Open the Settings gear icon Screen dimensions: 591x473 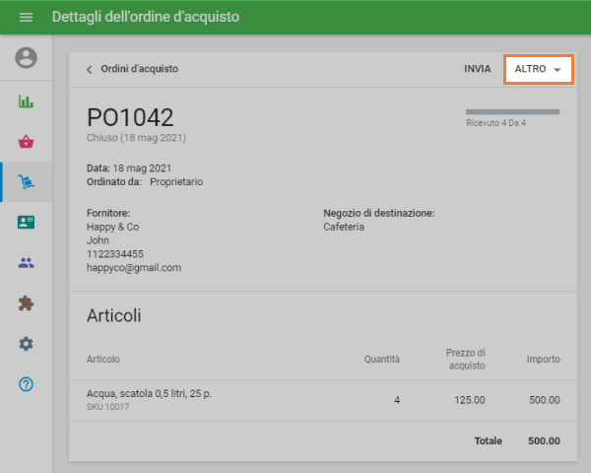(26, 344)
